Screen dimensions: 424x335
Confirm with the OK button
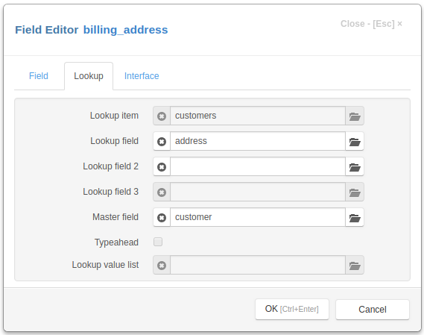point(292,309)
